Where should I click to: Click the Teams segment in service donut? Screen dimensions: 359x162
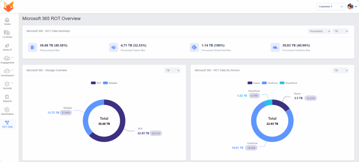282,104
